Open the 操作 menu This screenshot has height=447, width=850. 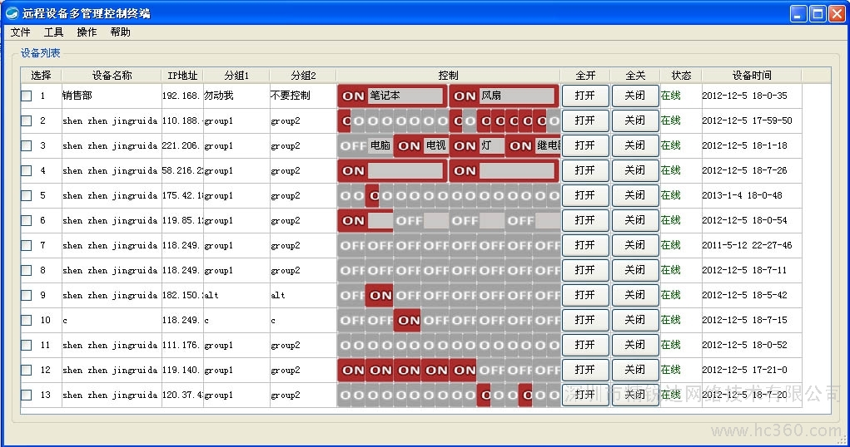(x=87, y=32)
